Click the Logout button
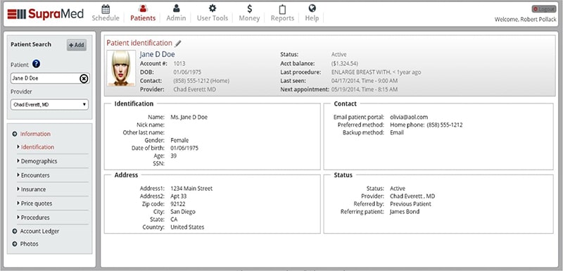The image size is (563, 271). [543, 9]
